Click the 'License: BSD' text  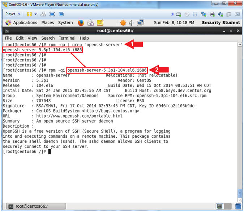coord(130,101)
